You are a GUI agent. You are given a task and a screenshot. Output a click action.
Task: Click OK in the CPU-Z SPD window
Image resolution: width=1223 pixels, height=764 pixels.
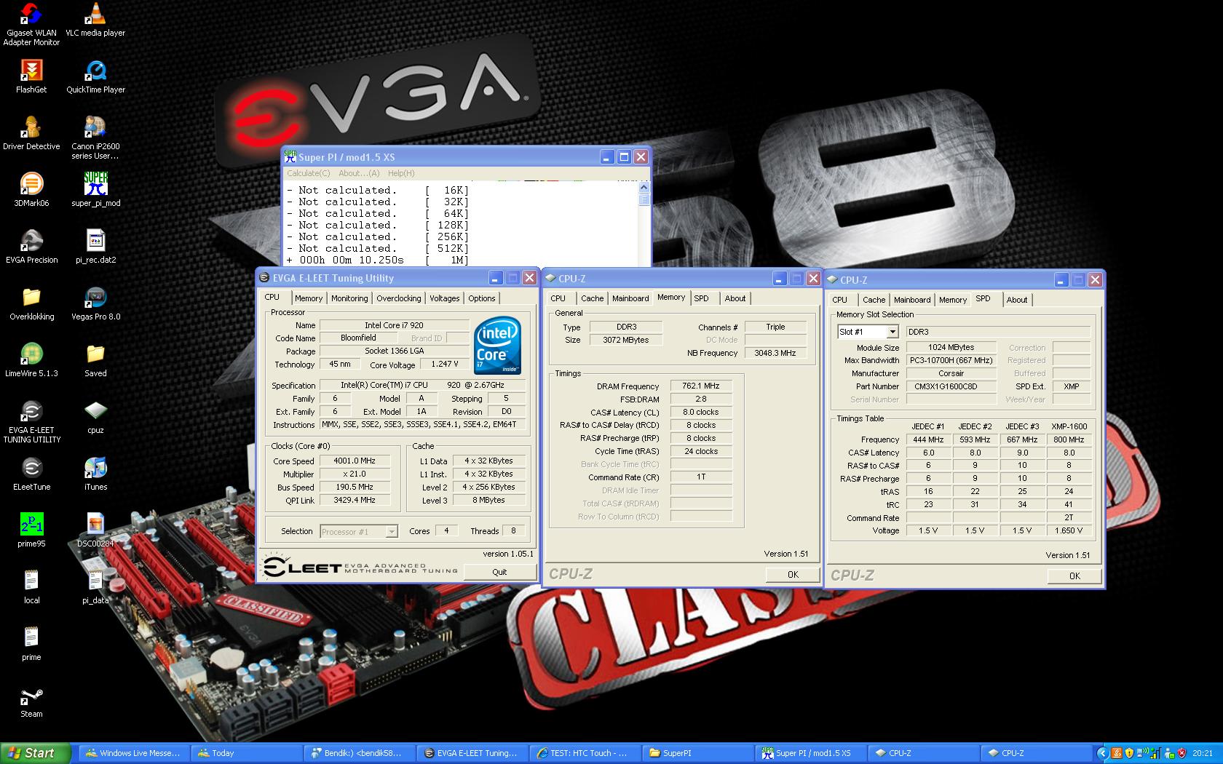[x=1074, y=576]
